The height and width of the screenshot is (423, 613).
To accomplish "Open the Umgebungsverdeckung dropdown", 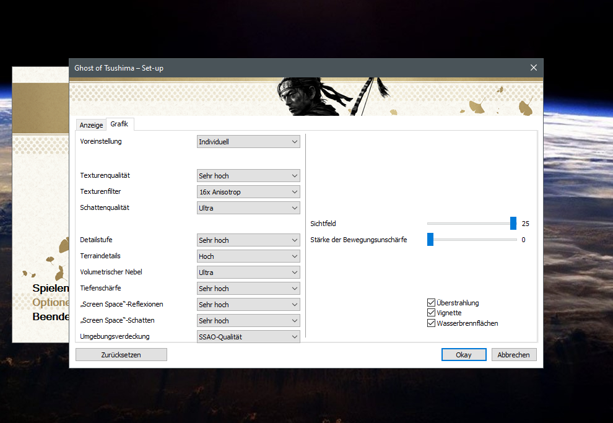I will coord(248,336).
